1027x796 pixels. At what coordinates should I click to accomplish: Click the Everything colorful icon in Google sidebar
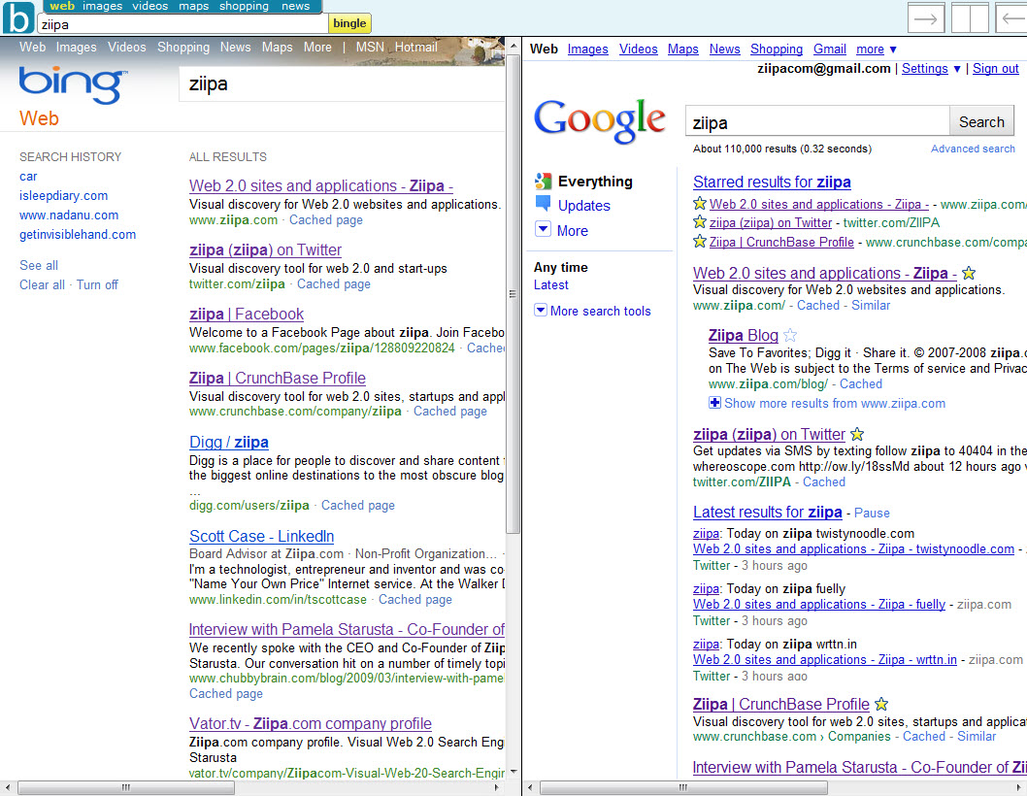pyautogui.click(x=543, y=181)
